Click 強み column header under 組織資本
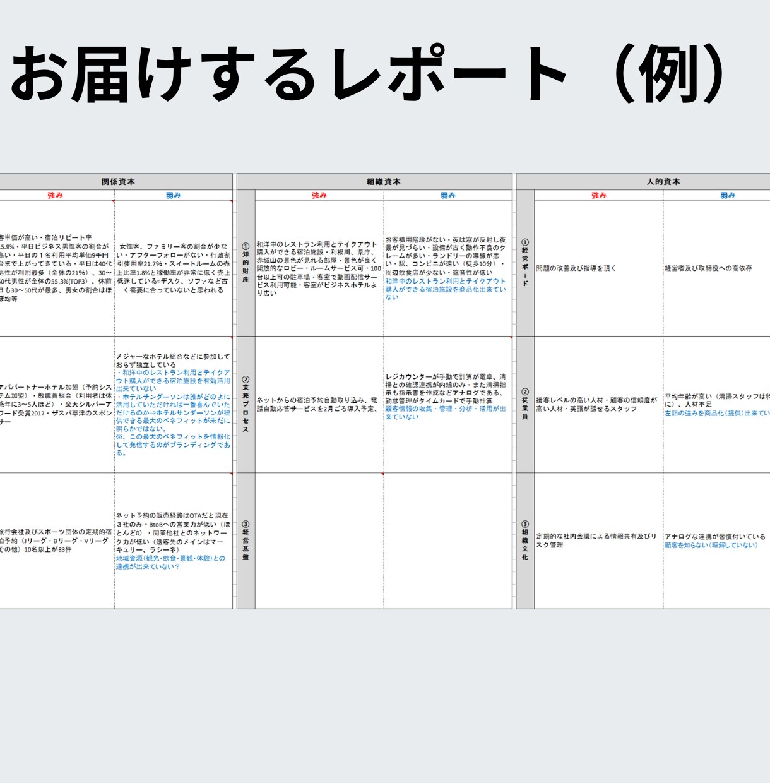This screenshot has height=783, width=770. click(x=319, y=195)
